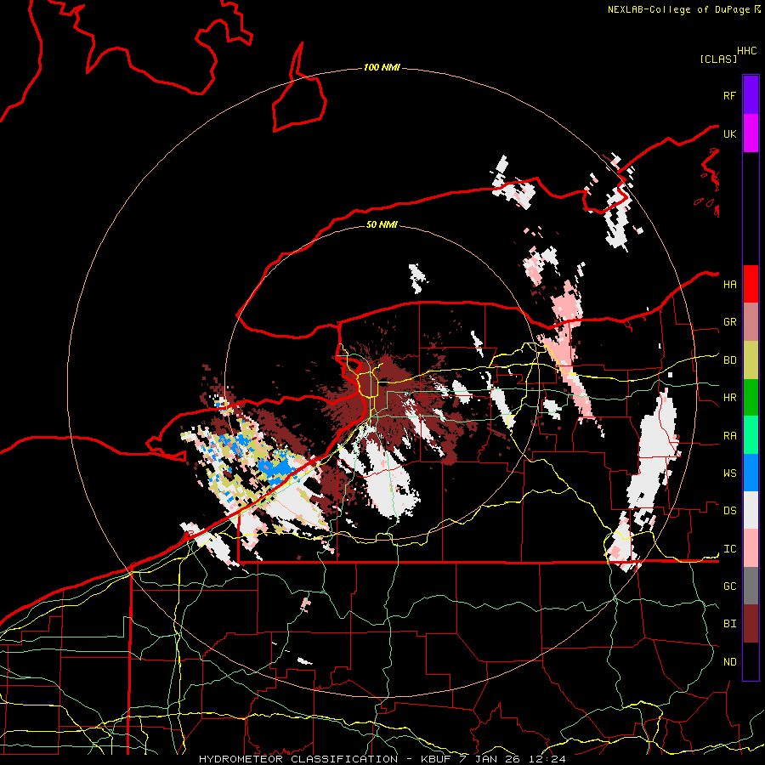Image resolution: width=765 pixels, height=765 pixels.
Task: Click the GR legend color block
Action: pyautogui.click(x=751, y=322)
